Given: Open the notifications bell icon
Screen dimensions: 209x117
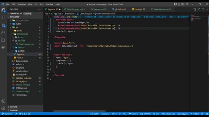Looking at the screenshot, I should 207,114.
